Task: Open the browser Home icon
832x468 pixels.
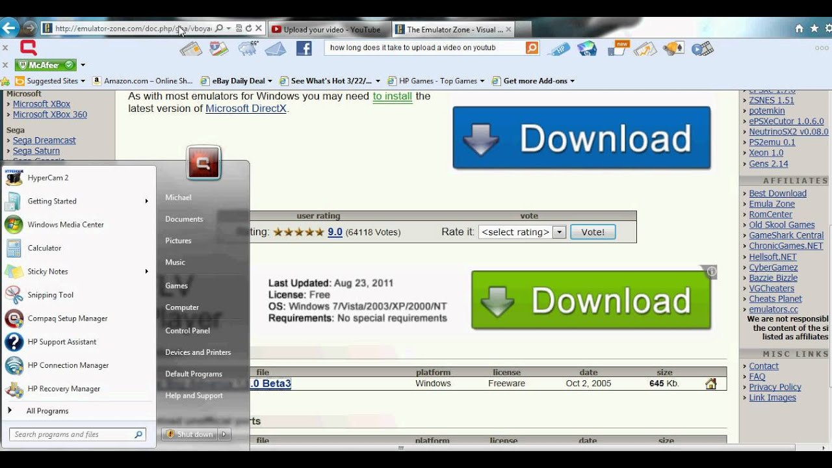Action: 799,29
